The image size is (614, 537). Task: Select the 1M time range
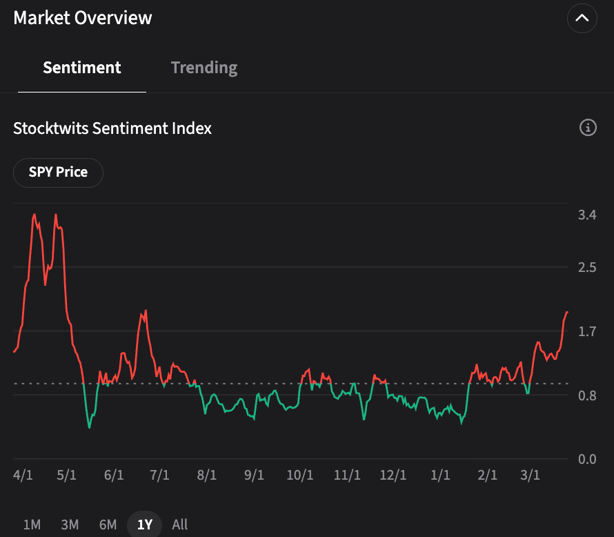point(32,524)
